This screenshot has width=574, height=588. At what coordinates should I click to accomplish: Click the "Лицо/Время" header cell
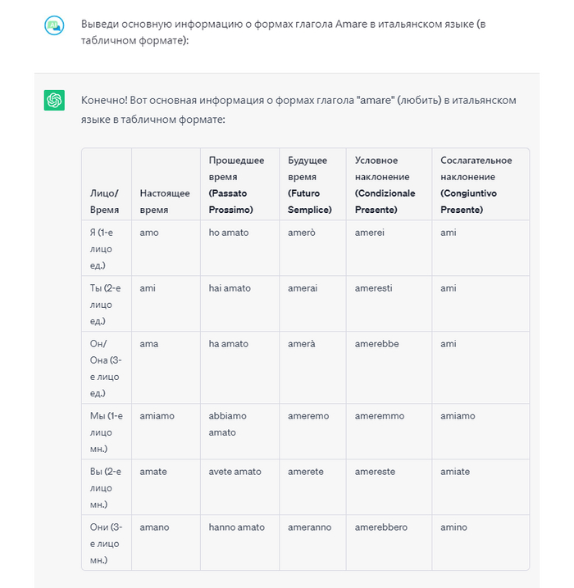(x=104, y=201)
